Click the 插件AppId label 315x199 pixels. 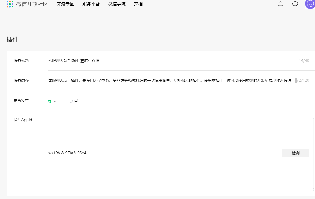pyautogui.click(x=23, y=120)
